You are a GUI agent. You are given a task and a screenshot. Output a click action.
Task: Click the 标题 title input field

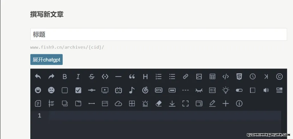pyautogui.click(x=159, y=34)
